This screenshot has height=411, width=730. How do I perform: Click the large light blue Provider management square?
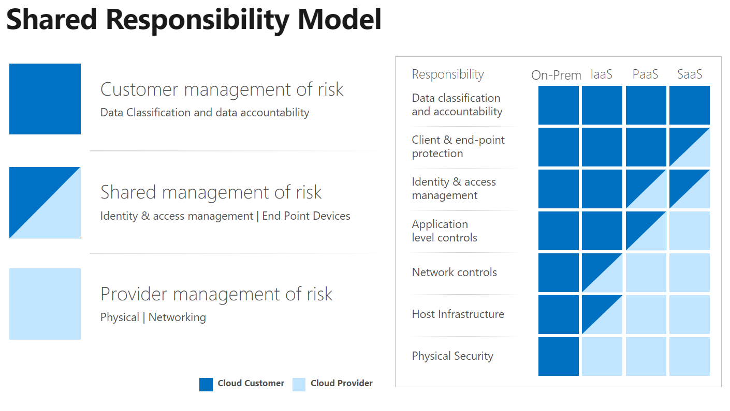tap(45, 304)
